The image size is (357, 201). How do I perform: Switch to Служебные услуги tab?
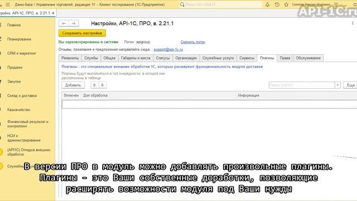coord(218,58)
